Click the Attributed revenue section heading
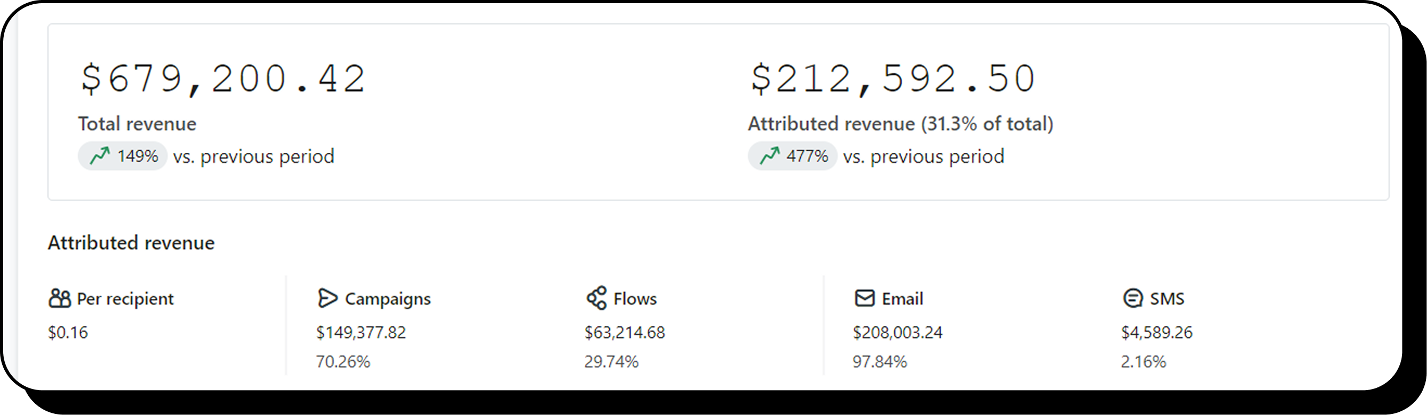The width and height of the screenshot is (1427, 415). [131, 243]
